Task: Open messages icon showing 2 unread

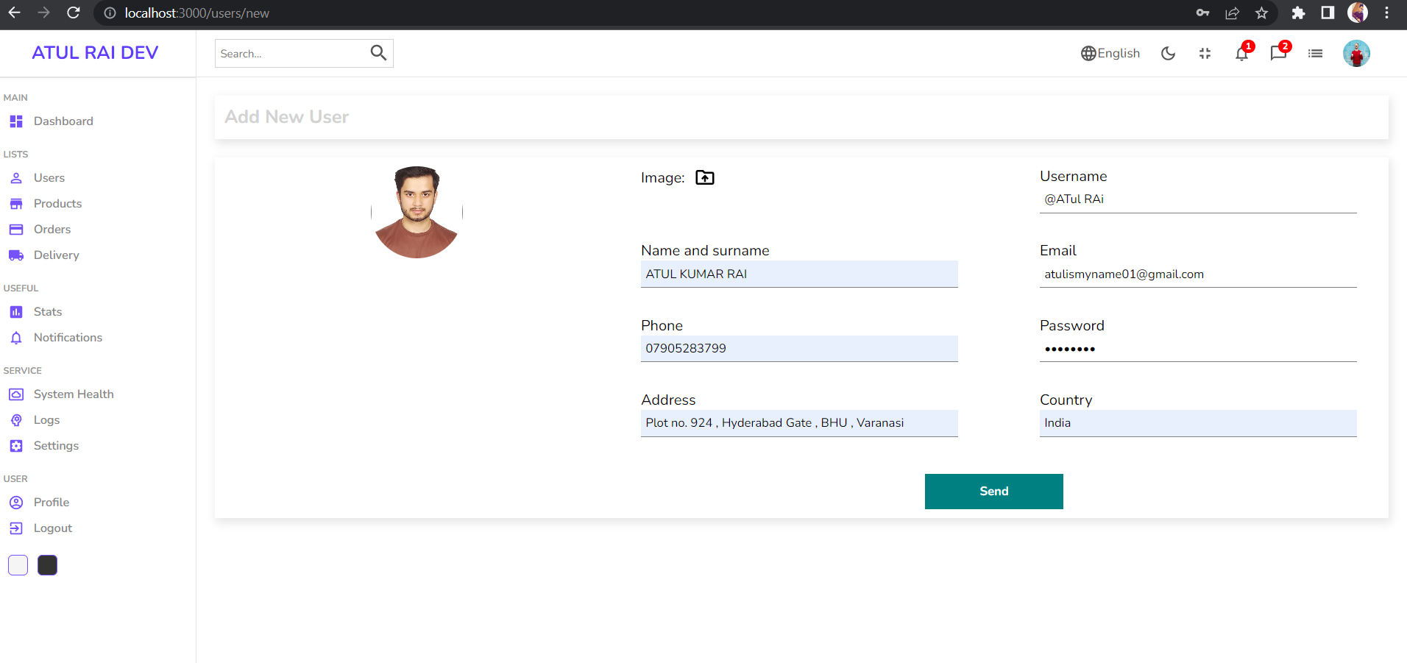Action: click(x=1279, y=53)
